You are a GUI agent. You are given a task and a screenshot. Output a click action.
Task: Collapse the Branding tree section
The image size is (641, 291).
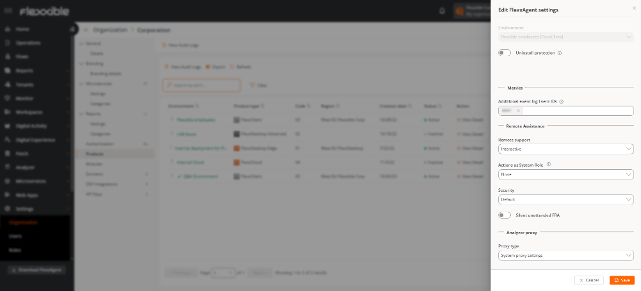[x=81, y=64]
